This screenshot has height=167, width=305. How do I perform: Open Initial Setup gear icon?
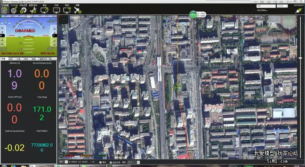click(x=24, y=10)
